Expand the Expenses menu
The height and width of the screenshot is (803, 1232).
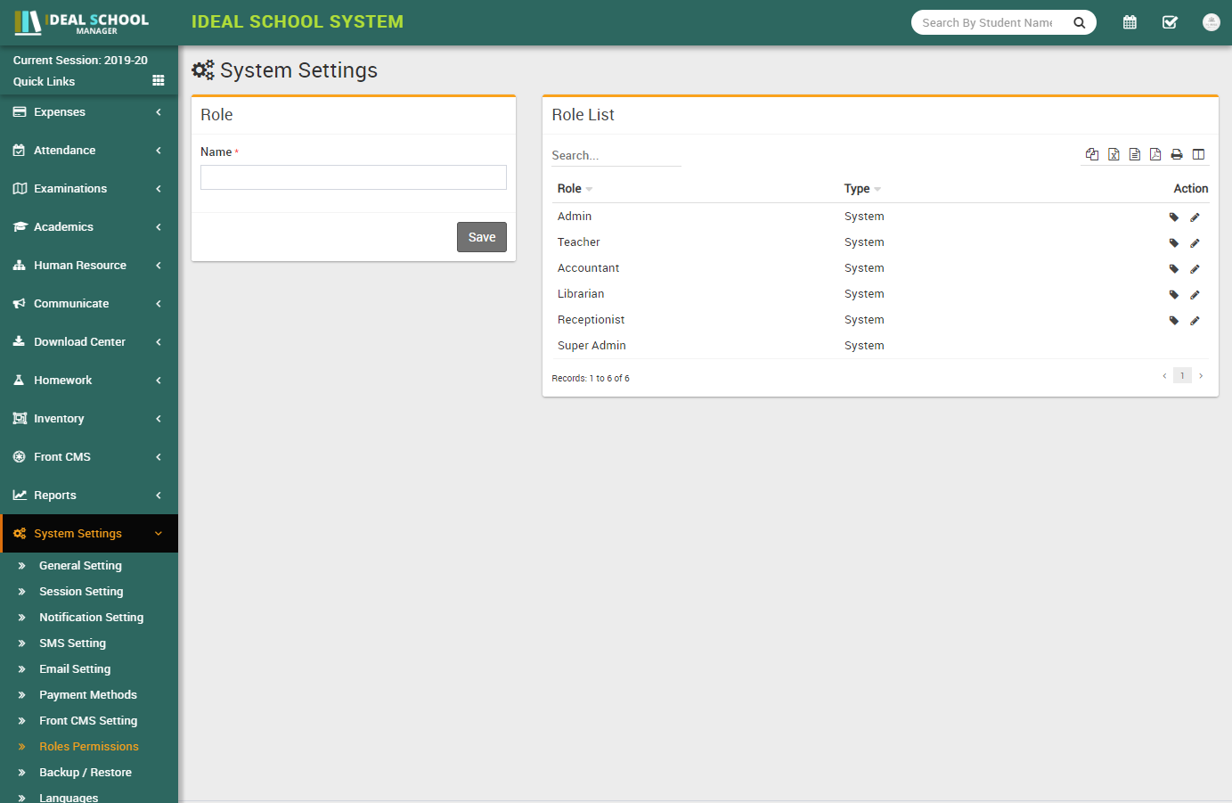coord(89,111)
